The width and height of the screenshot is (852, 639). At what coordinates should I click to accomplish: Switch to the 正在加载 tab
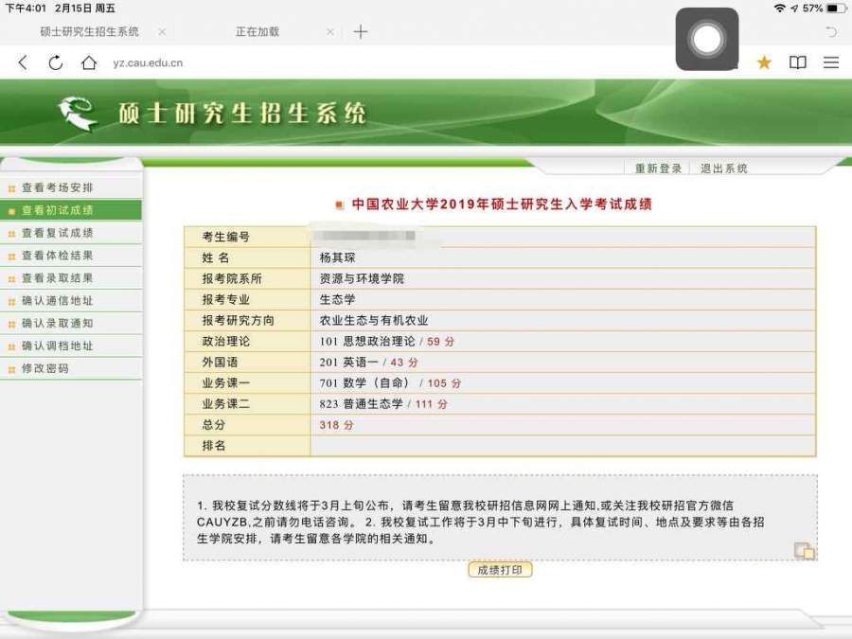[257, 31]
